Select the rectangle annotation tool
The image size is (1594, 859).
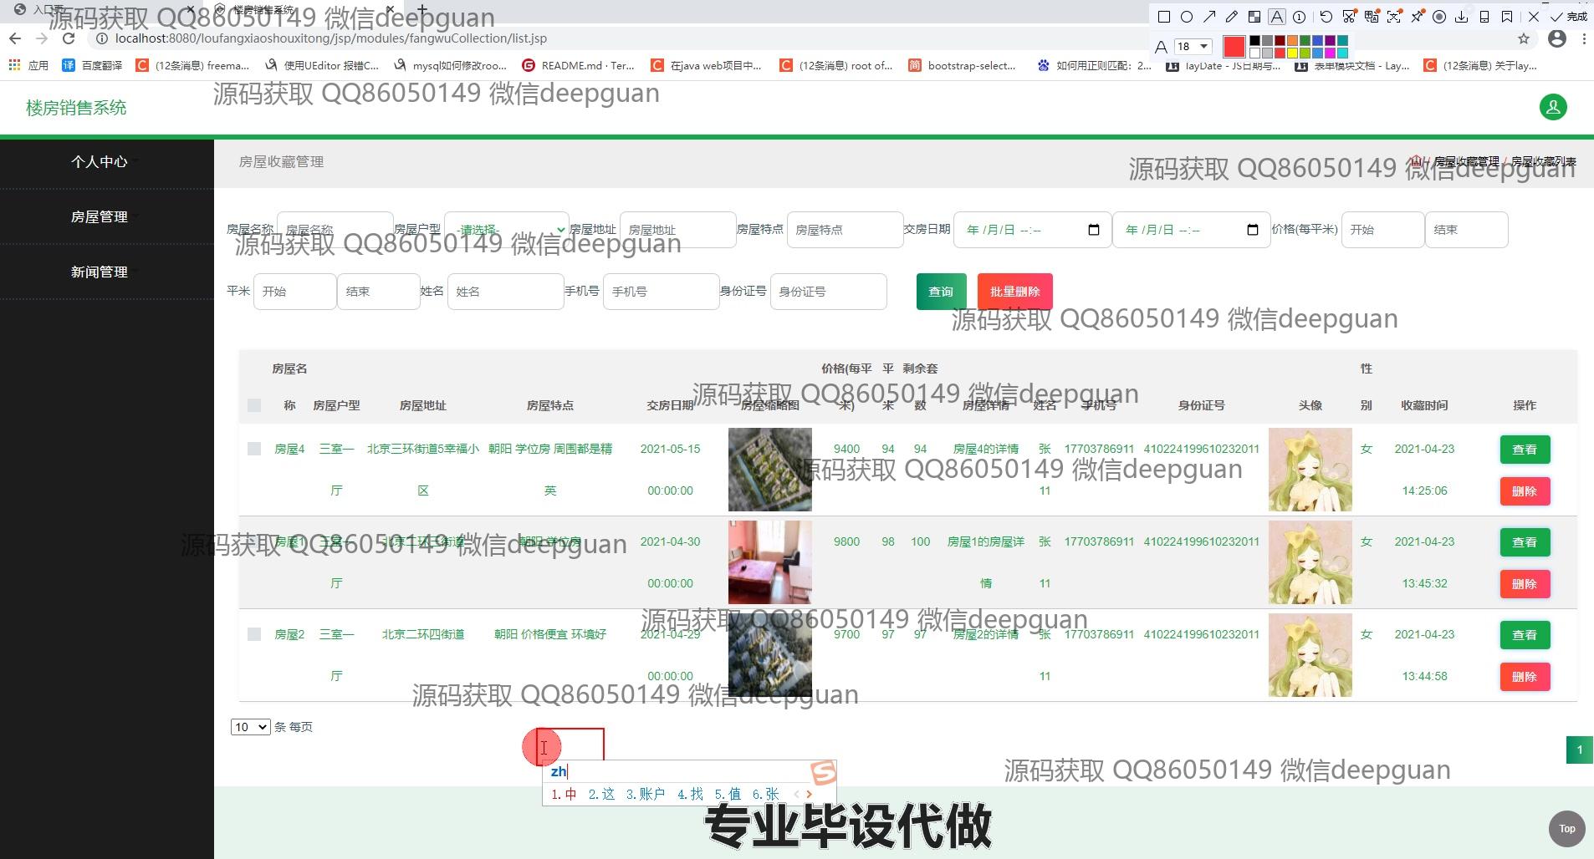click(1163, 17)
